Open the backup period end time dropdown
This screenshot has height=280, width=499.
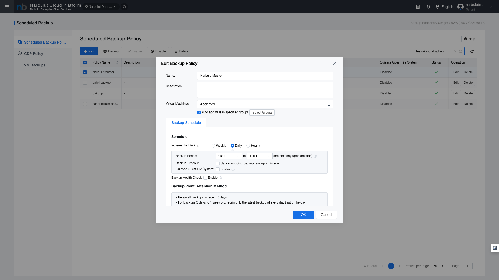tap(259, 156)
